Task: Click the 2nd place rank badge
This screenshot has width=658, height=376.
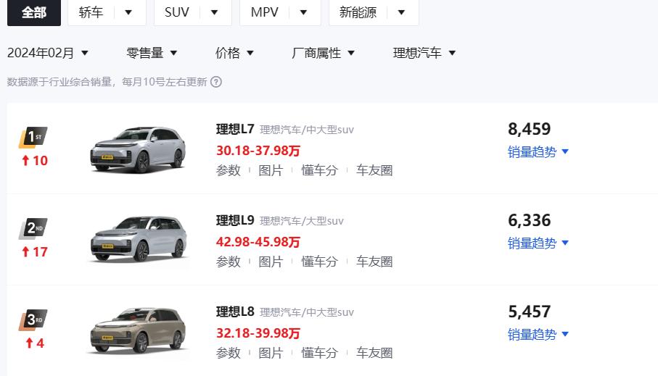Action: tap(33, 228)
